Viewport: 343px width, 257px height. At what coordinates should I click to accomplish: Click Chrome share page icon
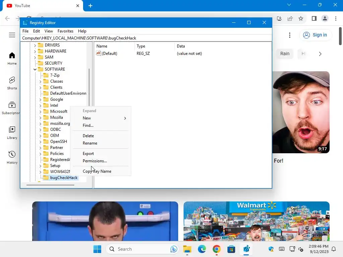pyautogui.click(x=290, y=19)
